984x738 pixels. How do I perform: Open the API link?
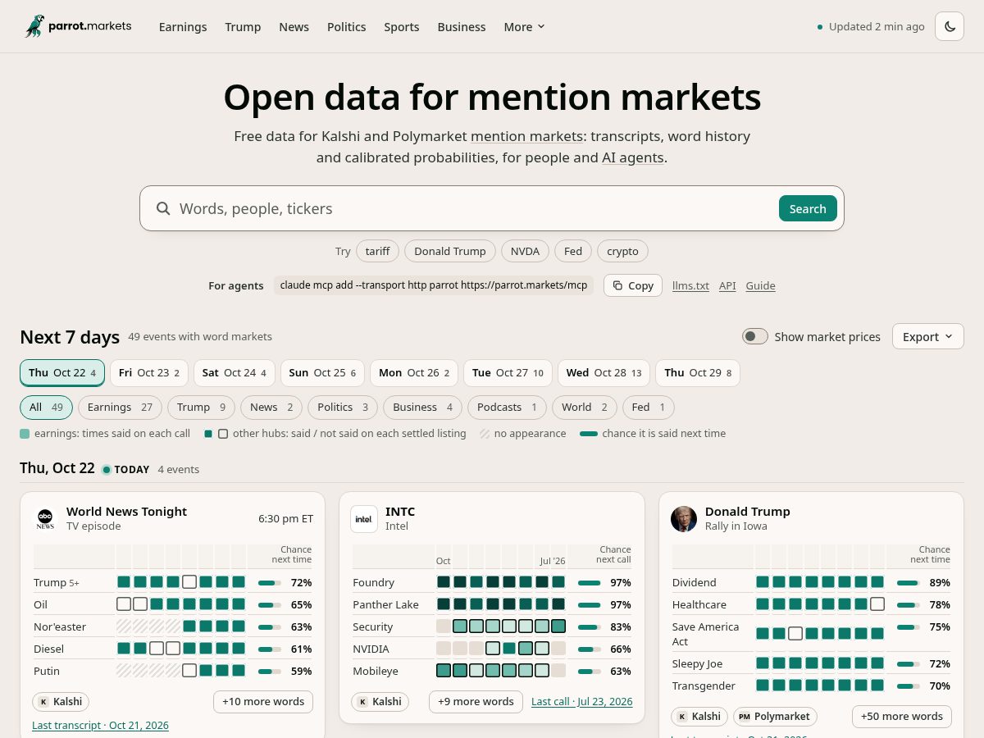[x=727, y=285]
